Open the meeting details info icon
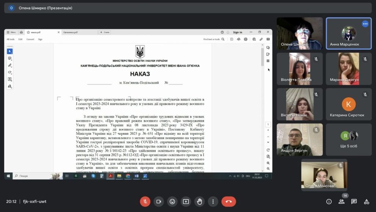The height and width of the screenshot is (212, 376). [x=329, y=201]
